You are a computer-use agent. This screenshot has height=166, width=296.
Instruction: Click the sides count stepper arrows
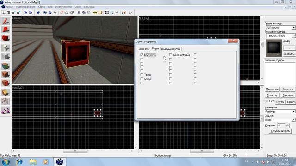tap(287, 125)
